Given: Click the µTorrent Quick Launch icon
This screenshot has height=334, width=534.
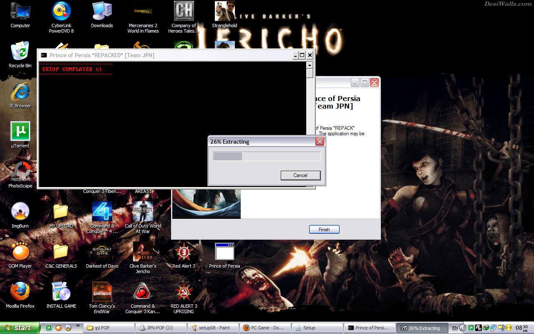Looking at the screenshot, I should (x=49, y=328).
